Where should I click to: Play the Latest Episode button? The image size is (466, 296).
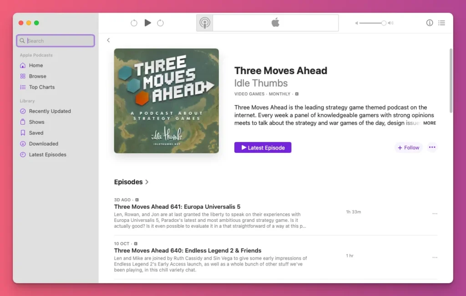263,148
